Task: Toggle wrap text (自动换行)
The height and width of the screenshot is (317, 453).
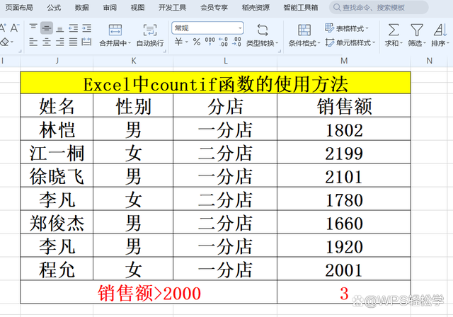Action: click(149, 35)
